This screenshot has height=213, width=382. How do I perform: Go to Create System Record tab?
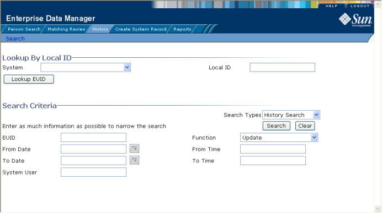click(x=141, y=29)
